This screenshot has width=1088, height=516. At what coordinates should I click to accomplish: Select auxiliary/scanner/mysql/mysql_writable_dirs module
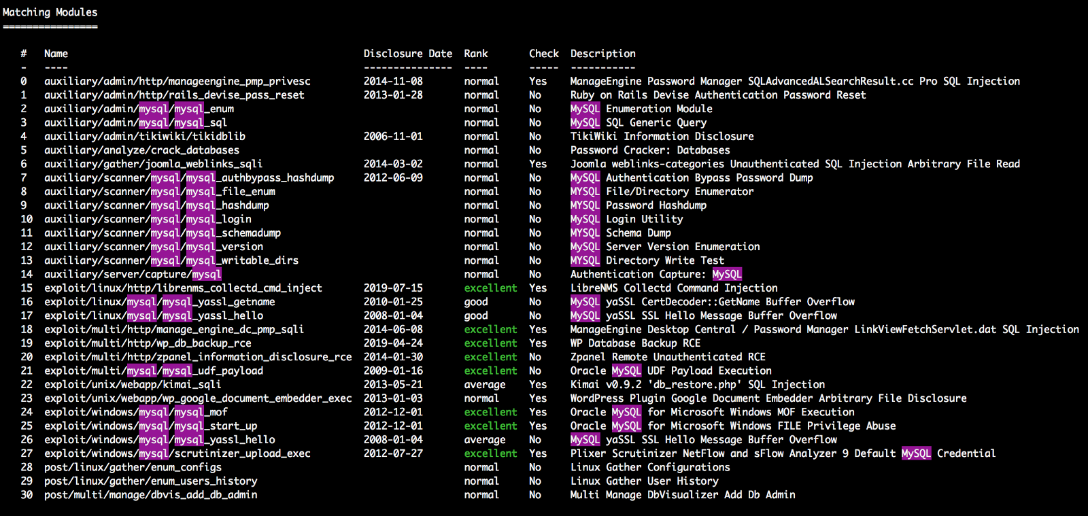(171, 260)
